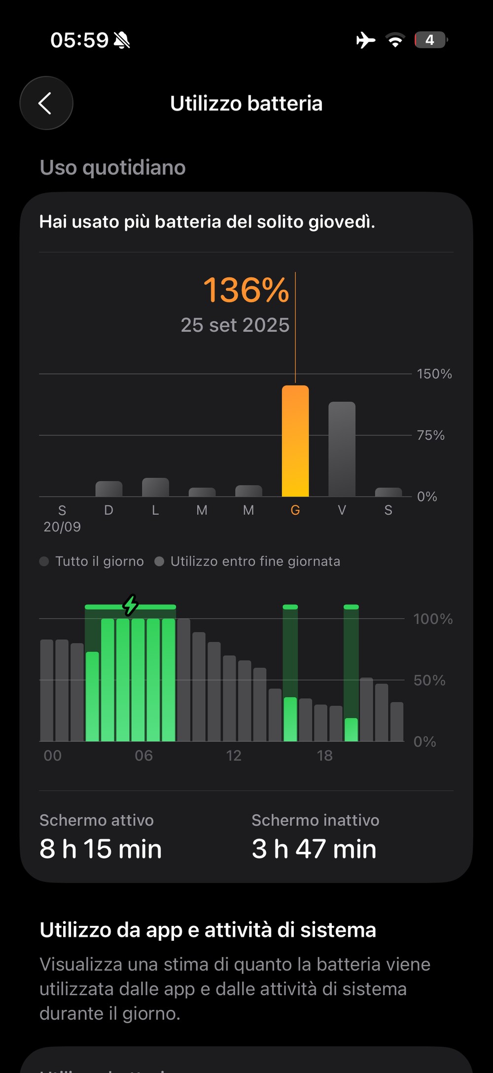Select the Sunday (D) usage bar
The image size is (493, 1073).
pyautogui.click(x=108, y=489)
